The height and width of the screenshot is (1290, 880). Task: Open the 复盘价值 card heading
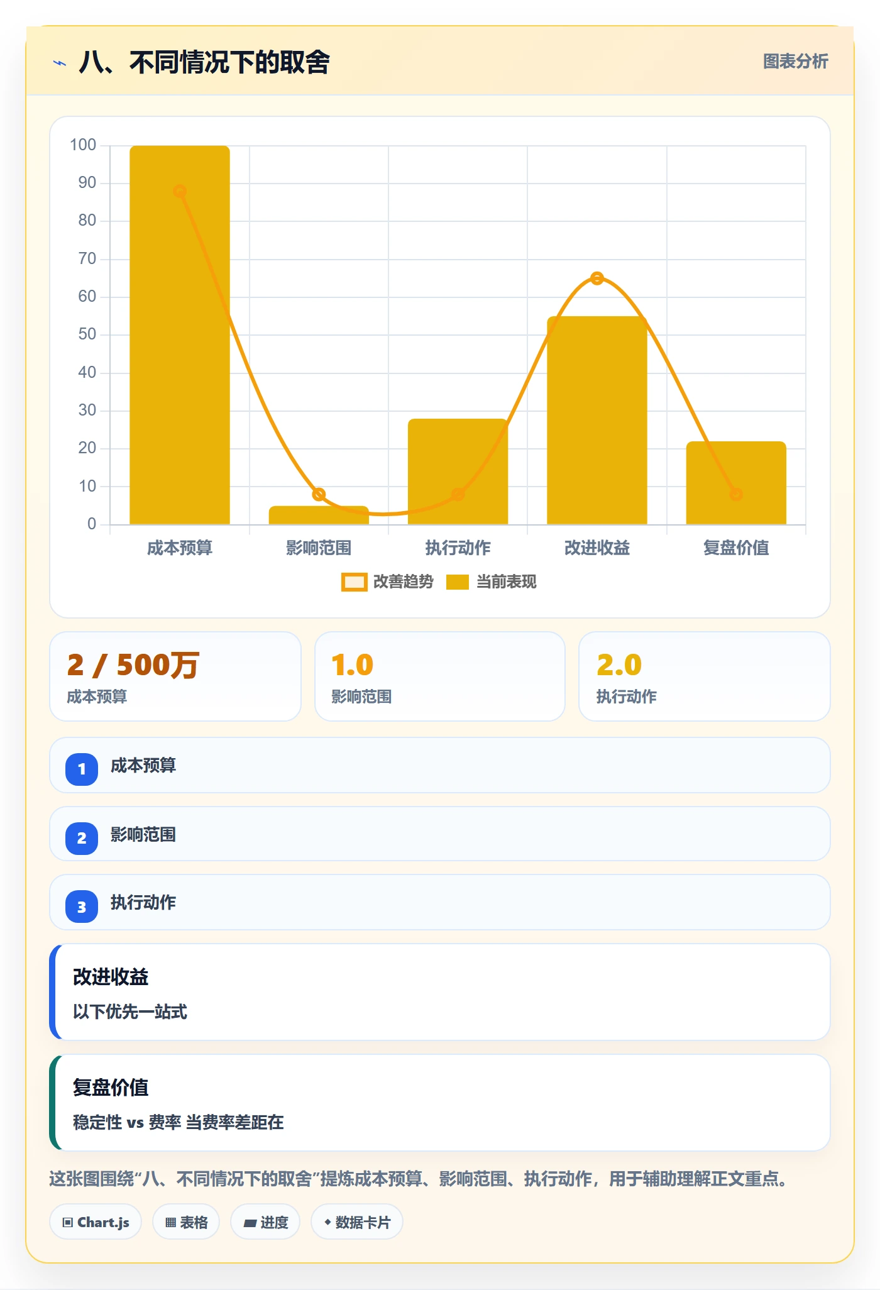pos(111,1088)
